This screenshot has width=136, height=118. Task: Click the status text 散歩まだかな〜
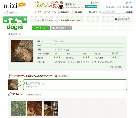click(x=36, y=83)
